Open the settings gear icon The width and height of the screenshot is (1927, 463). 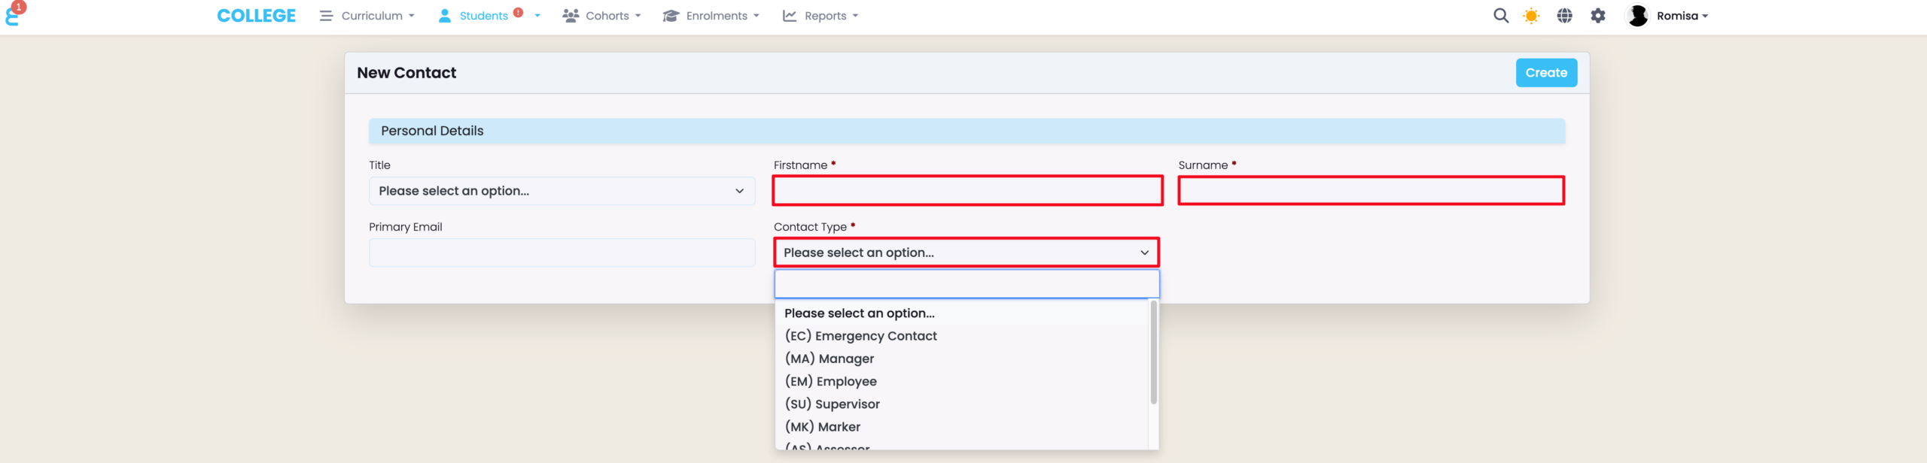point(1597,16)
